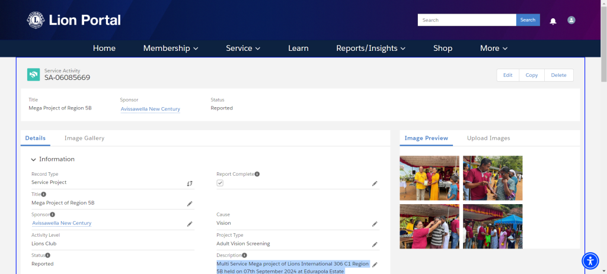Edit the Project Type pencil

coord(375,244)
